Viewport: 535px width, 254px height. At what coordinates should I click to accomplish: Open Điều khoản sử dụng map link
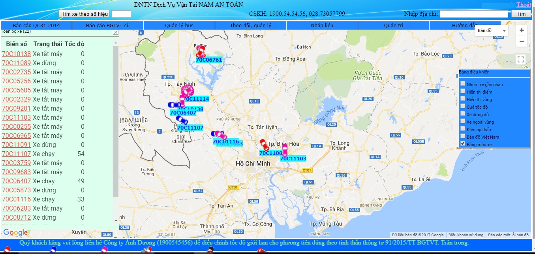click(x=466, y=235)
